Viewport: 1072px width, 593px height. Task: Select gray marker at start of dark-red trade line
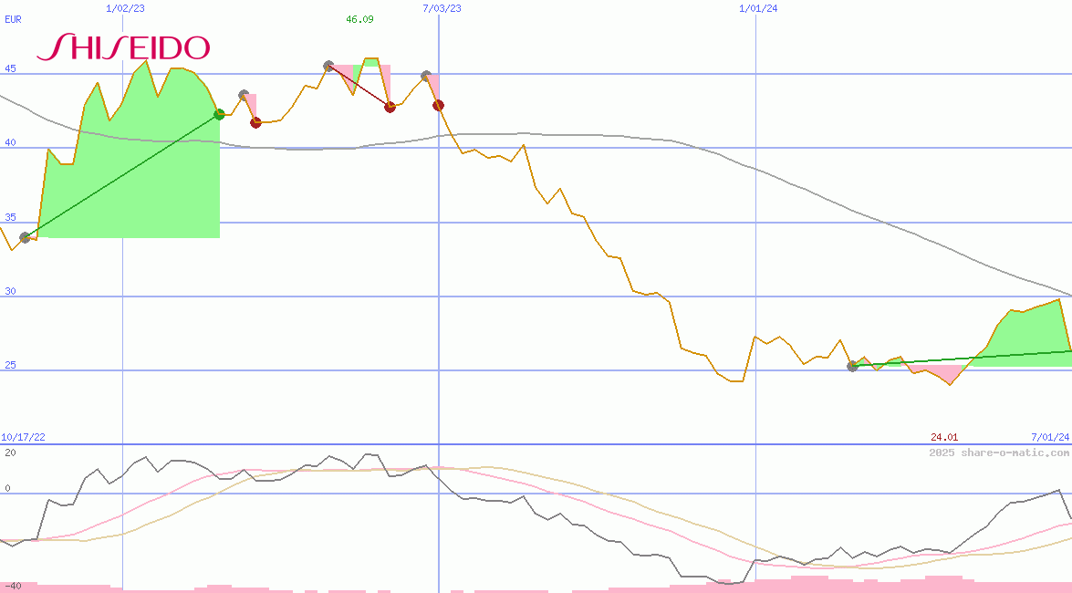tap(328, 66)
